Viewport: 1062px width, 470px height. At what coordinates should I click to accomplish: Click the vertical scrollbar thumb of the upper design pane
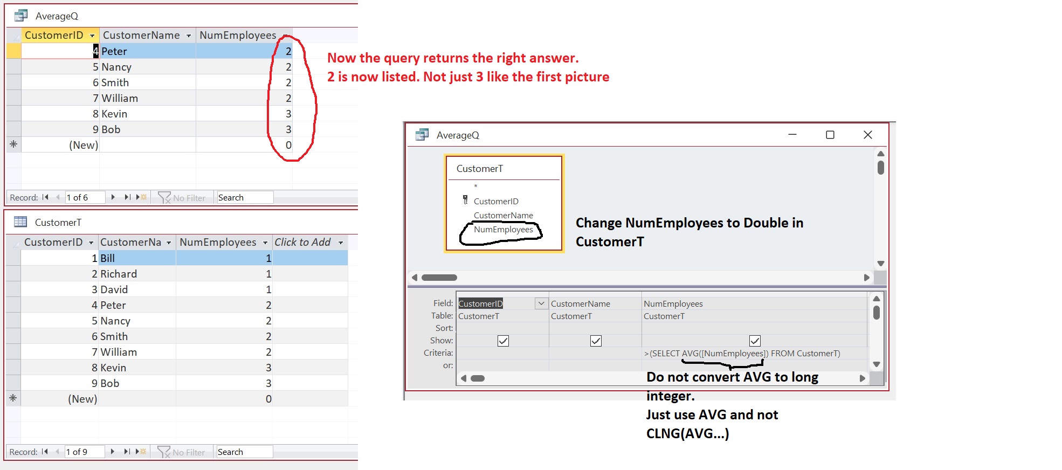(881, 168)
